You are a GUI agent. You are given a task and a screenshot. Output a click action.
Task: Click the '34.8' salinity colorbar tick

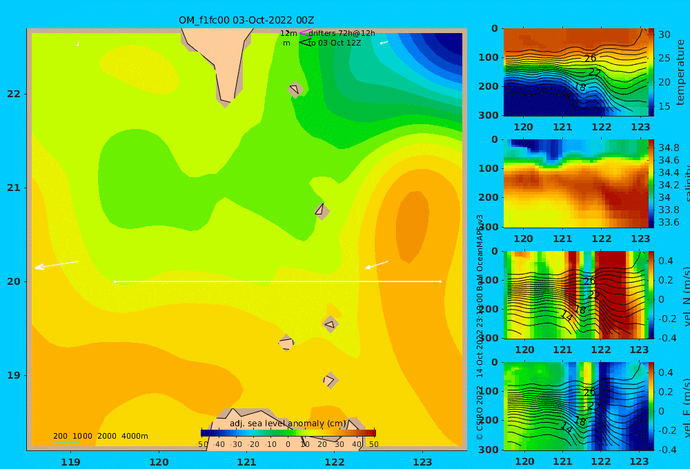pos(669,148)
